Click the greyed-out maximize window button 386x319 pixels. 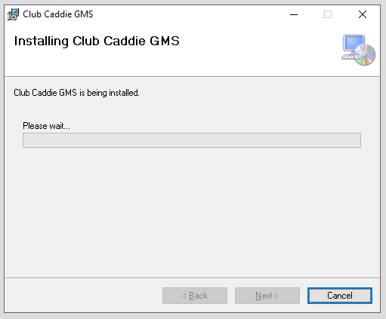point(328,14)
